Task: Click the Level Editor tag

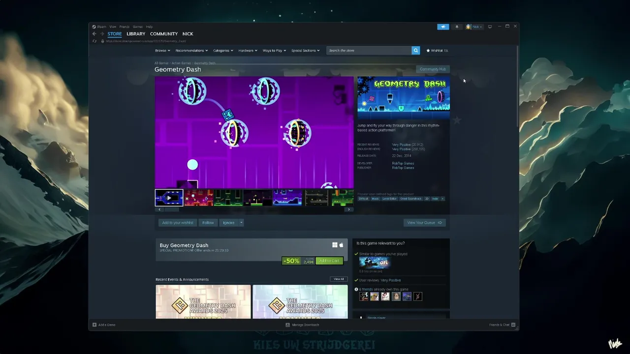Action: (x=389, y=199)
